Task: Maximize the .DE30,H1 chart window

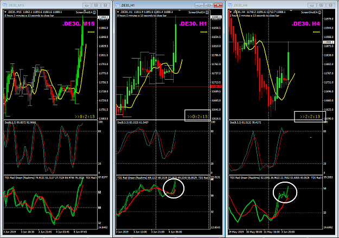Action: tap(208, 5)
